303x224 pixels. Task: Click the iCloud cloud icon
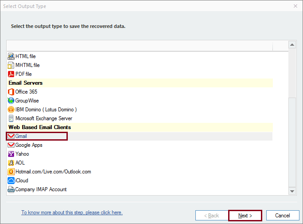pyautogui.click(x=11, y=181)
